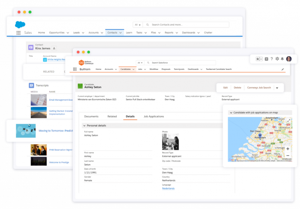Switch to the Job Applications tab
This screenshot has width=300, height=209.
[154, 116]
